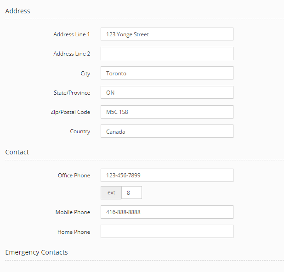Viewport: 284px width, 272px height.
Task: Click the City field containing Toronto
Action: (167, 73)
